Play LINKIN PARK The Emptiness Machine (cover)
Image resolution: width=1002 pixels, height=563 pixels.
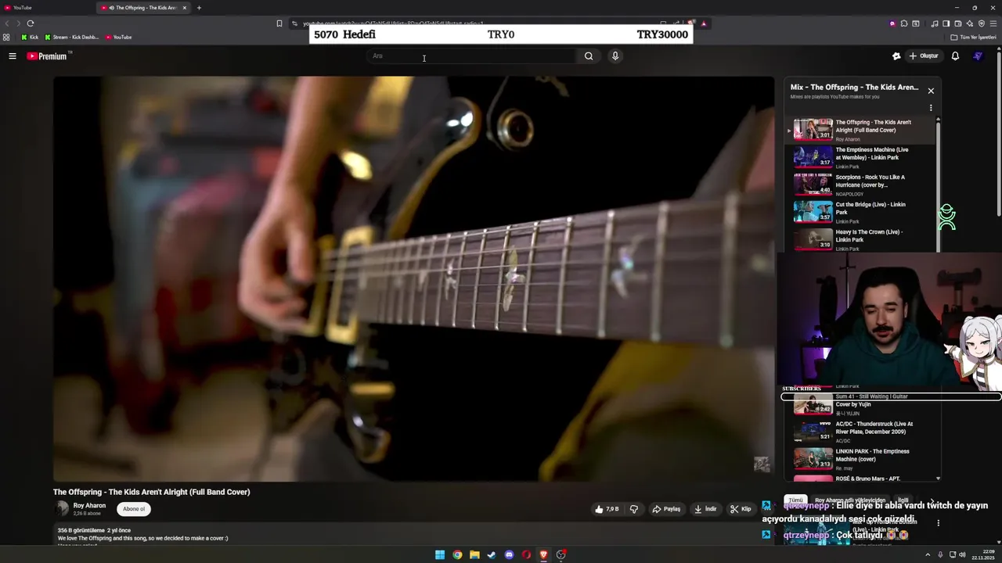click(863, 458)
